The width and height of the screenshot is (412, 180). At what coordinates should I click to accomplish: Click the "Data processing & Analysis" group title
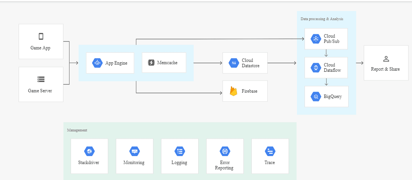(x=322, y=19)
